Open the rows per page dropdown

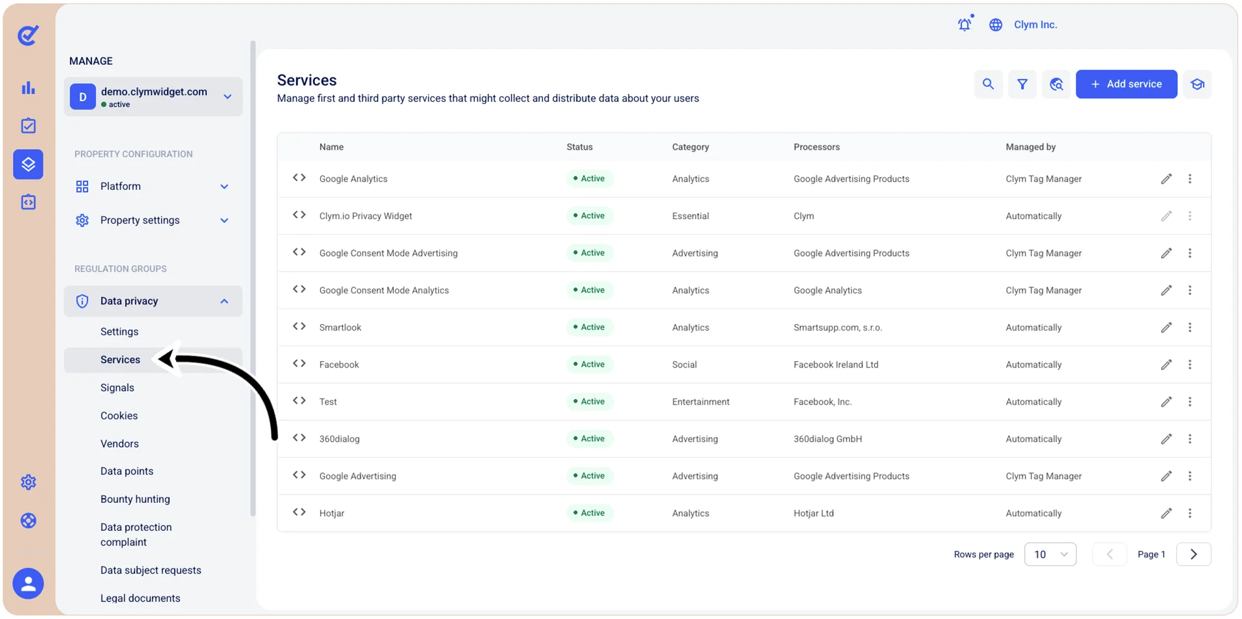click(x=1050, y=554)
